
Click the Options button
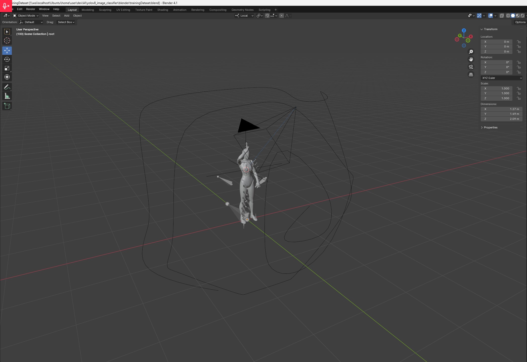520,22
